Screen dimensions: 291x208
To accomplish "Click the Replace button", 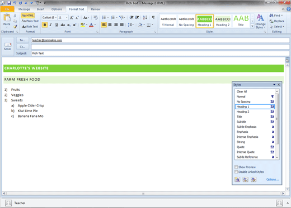I will 277,21.
